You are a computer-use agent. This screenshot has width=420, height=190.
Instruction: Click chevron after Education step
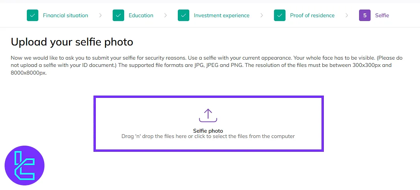[x=166, y=16]
